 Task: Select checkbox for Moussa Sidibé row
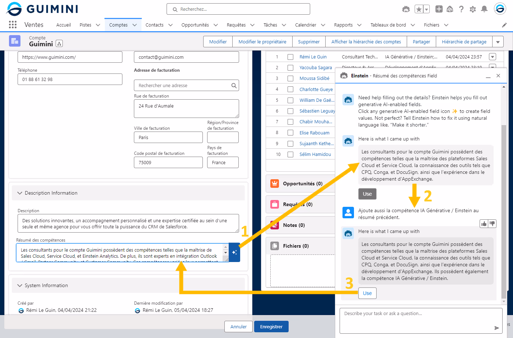(290, 78)
